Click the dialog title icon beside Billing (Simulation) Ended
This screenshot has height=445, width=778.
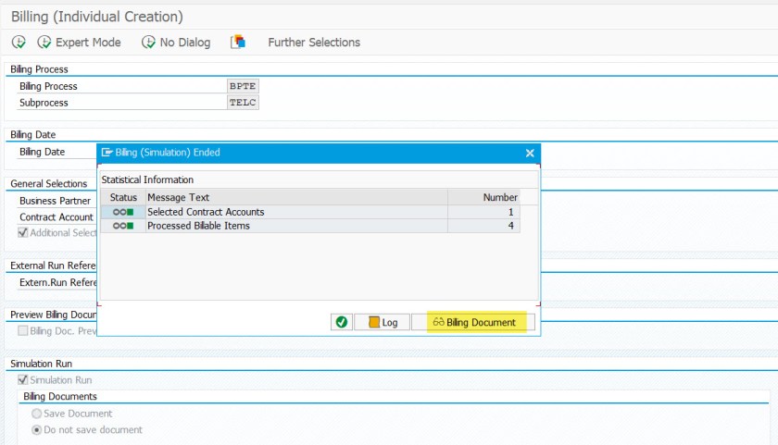click(x=107, y=152)
